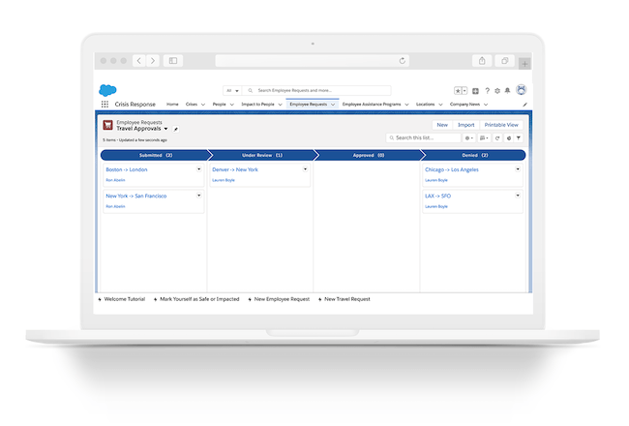Viewport: 629px width, 426px height.
Task: Open the Boston -> London card action menu
Action: click(x=199, y=169)
